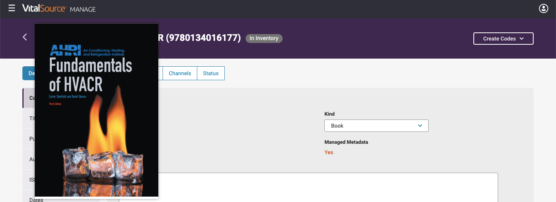
Task: Open the Create Codes dropdown
Action: (503, 39)
